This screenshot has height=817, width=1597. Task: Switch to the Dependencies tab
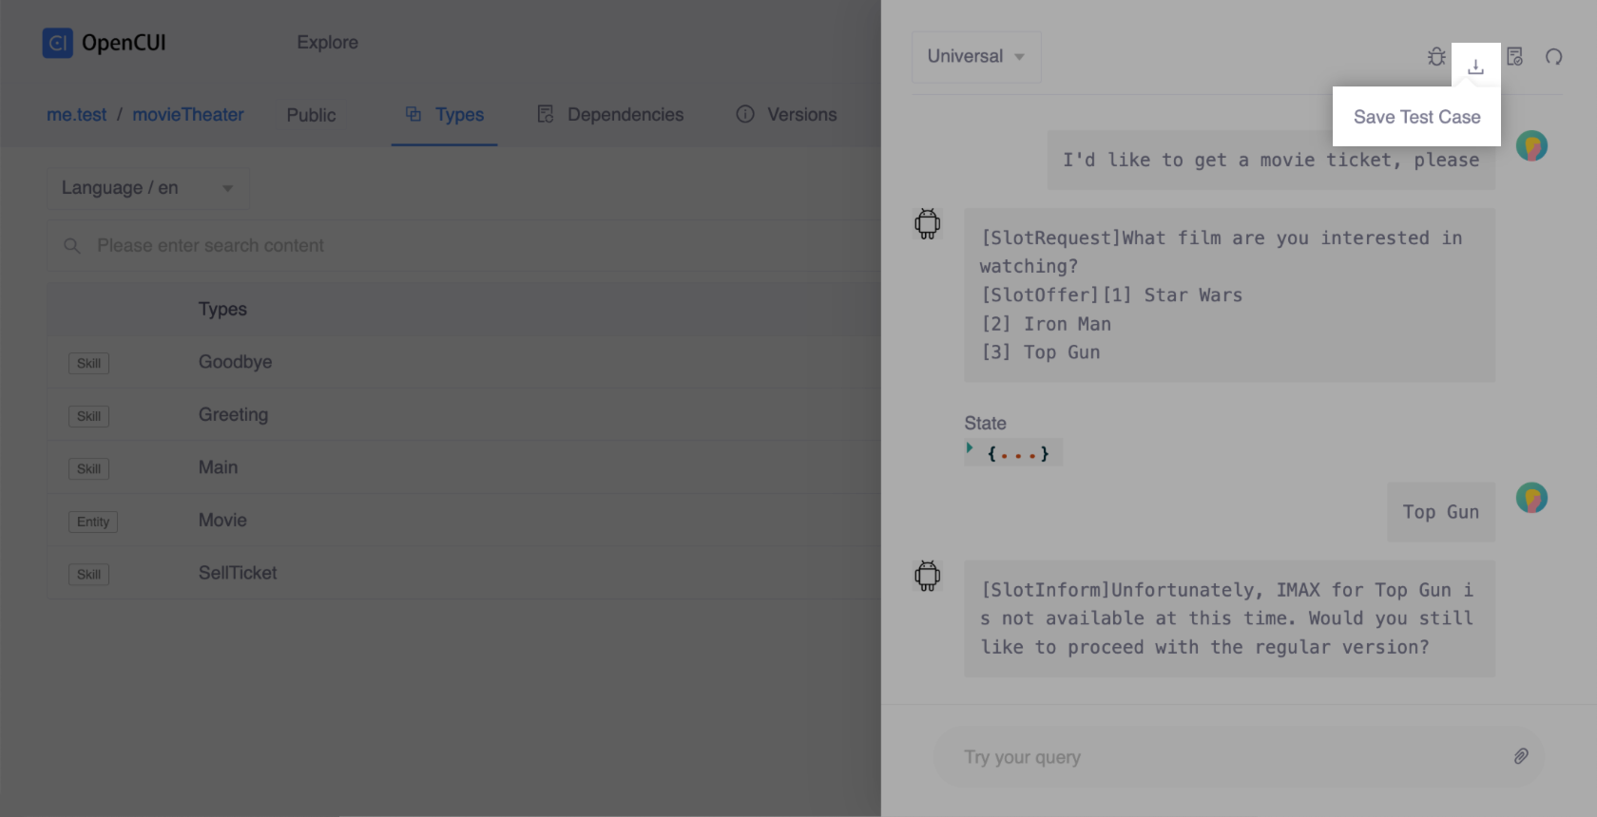(x=610, y=115)
